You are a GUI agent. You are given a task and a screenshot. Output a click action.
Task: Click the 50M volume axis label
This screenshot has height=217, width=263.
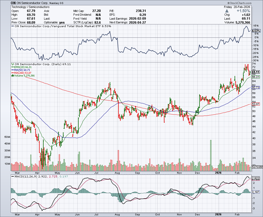7,137
